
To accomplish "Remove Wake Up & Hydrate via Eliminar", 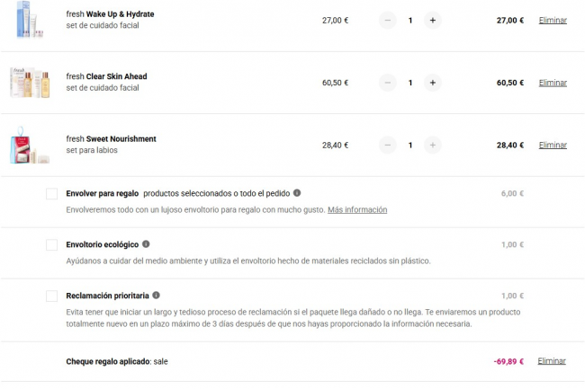I will pos(553,20).
